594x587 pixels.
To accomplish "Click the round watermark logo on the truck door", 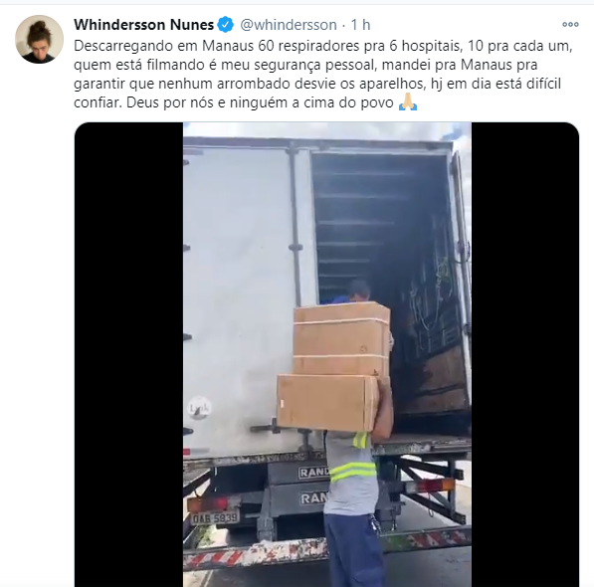I will tap(199, 408).
